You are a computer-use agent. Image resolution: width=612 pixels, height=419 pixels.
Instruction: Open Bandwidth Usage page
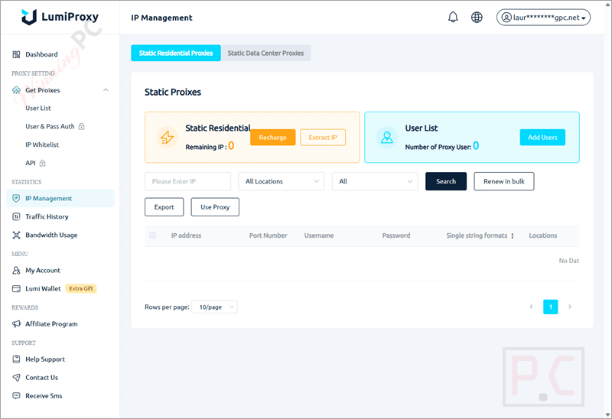(x=51, y=235)
